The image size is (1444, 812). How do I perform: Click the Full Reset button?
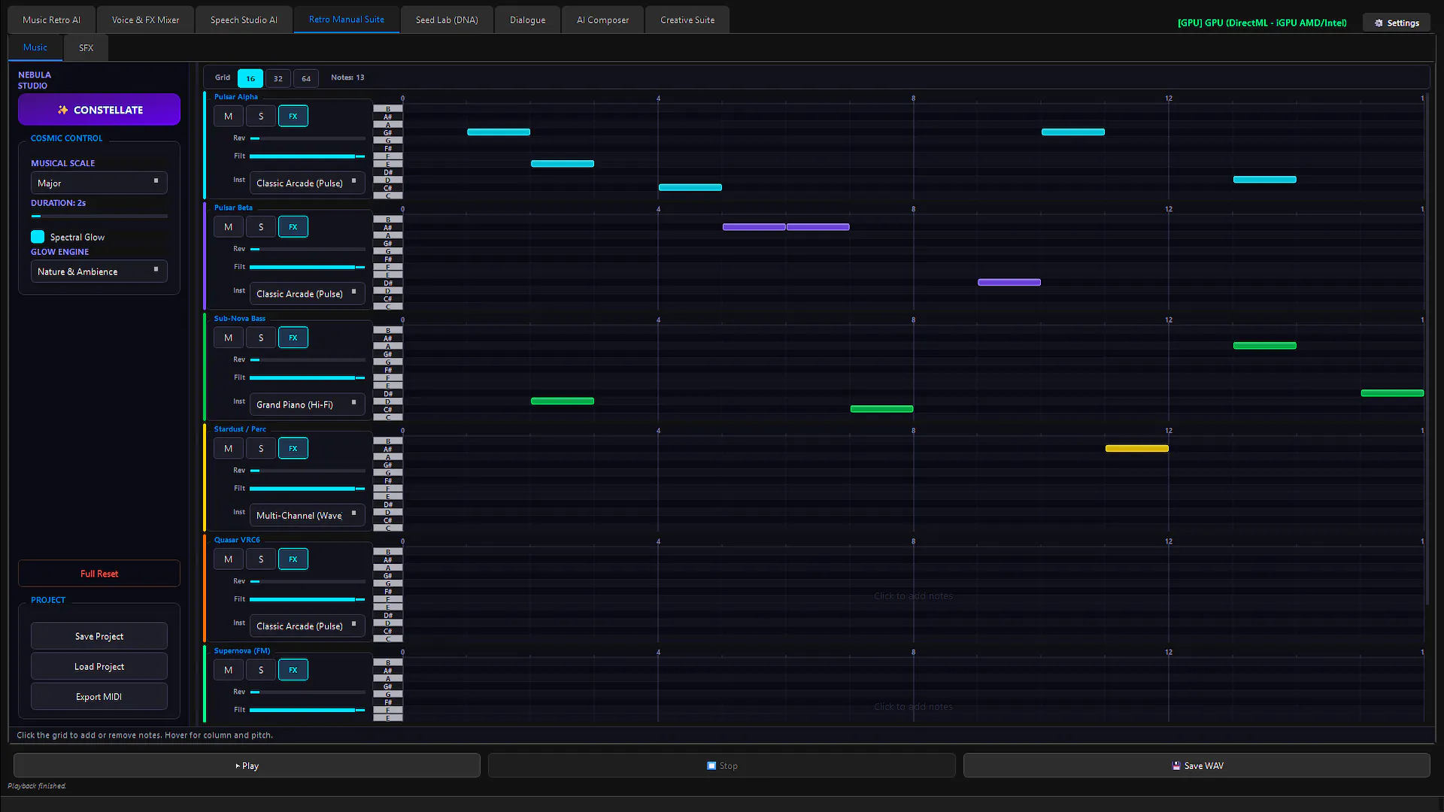click(x=99, y=574)
